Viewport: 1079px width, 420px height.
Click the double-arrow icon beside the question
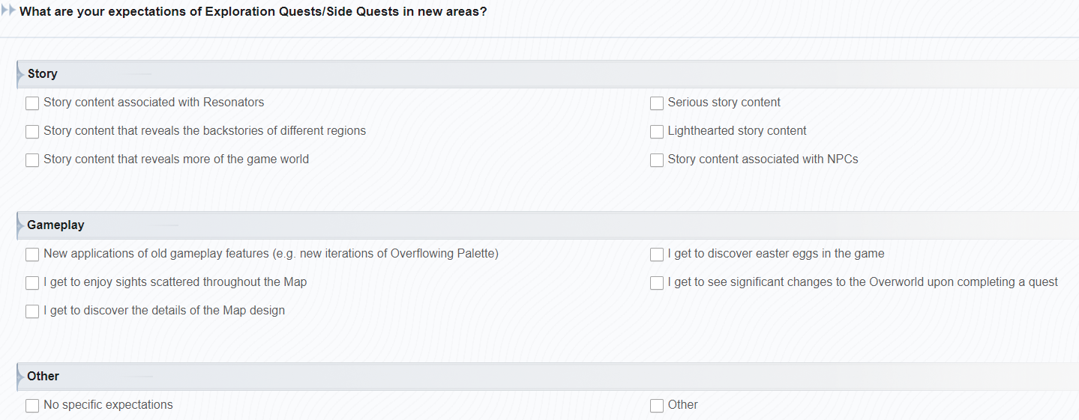pos(9,11)
